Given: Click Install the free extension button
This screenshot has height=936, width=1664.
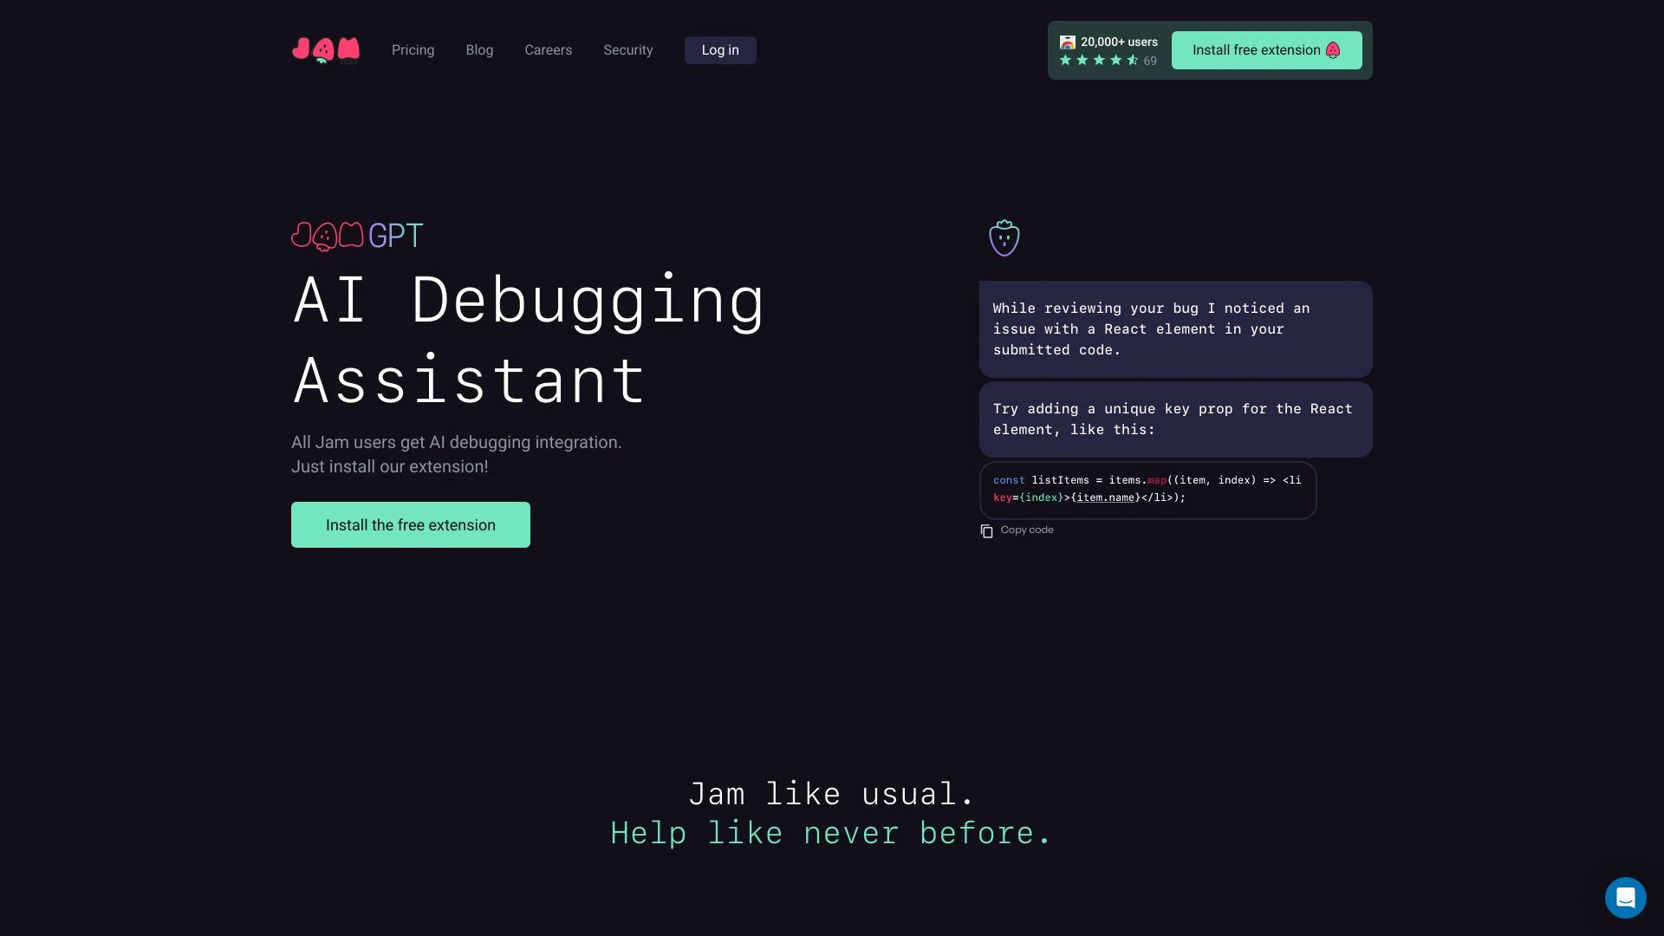Looking at the screenshot, I should coord(410,523).
